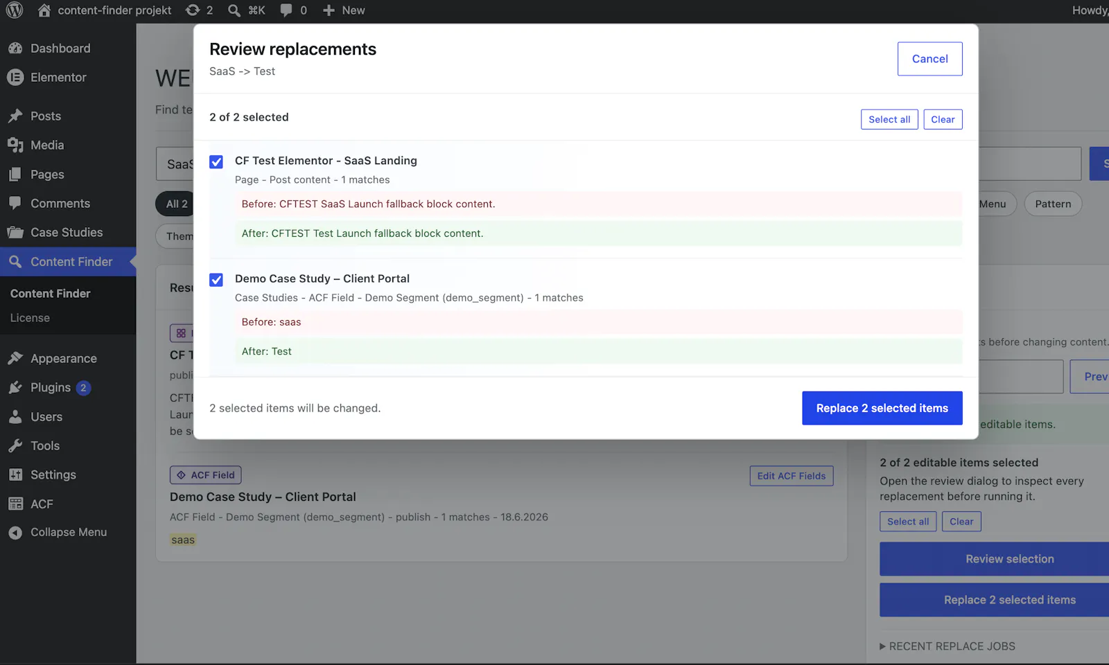Open the Content Finder submenu item
Viewport: 1109px width, 665px height.
point(50,294)
